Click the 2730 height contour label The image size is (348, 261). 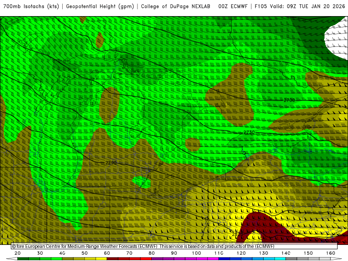click(249, 133)
